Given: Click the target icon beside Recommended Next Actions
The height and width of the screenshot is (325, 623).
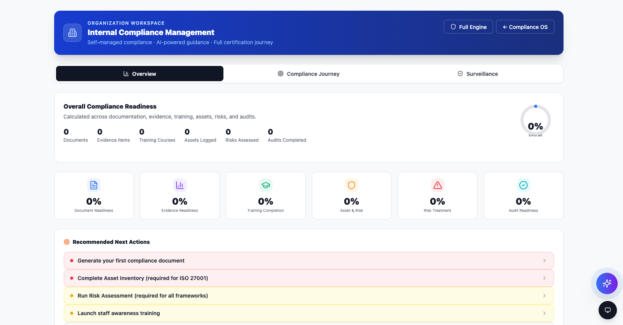Looking at the screenshot, I should coord(67,242).
